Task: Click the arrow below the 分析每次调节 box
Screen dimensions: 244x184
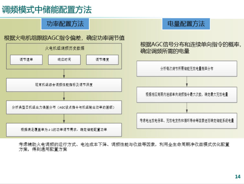Action: (x=187, y=82)
